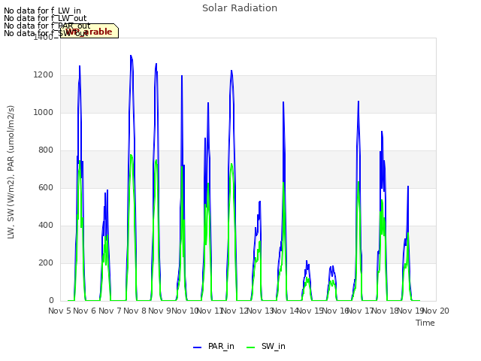This screenshot has width=481, height=361.
Task: Click the Nov 14 x-axis tick label
Action: [286, 311]
